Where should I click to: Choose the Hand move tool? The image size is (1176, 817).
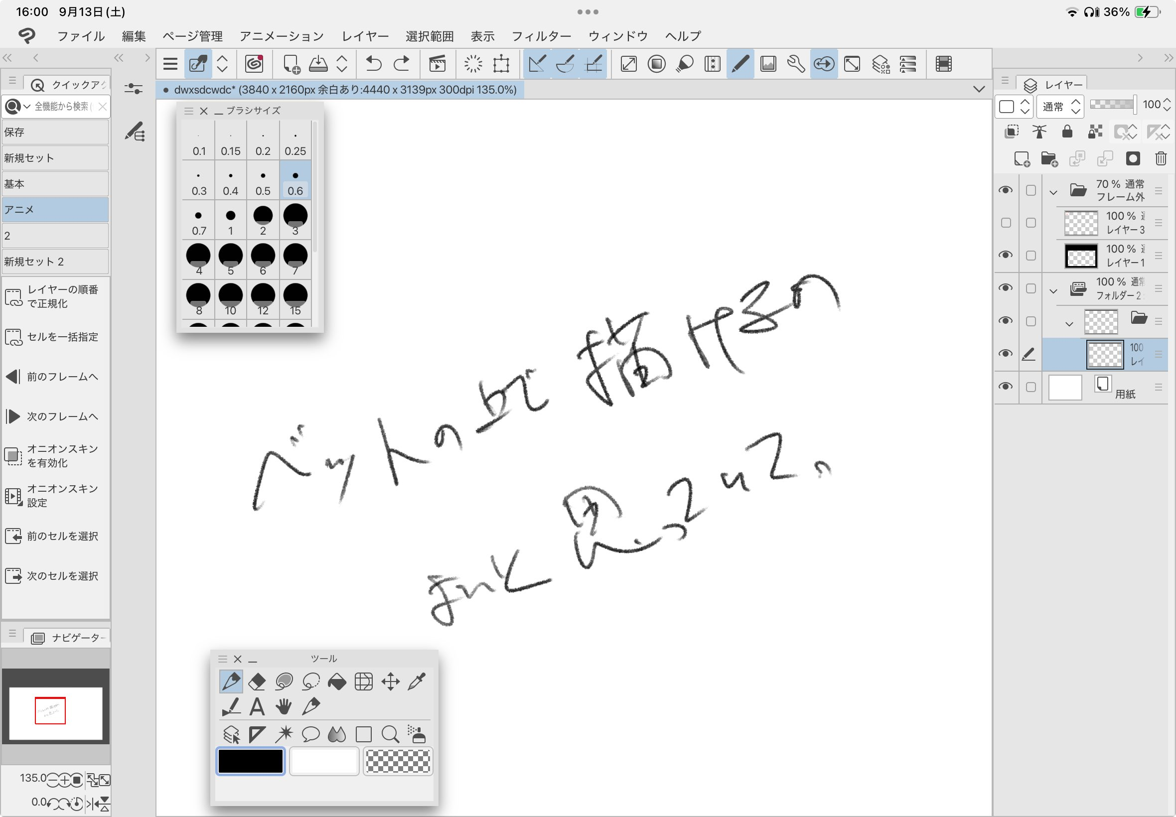pos(284,707)
